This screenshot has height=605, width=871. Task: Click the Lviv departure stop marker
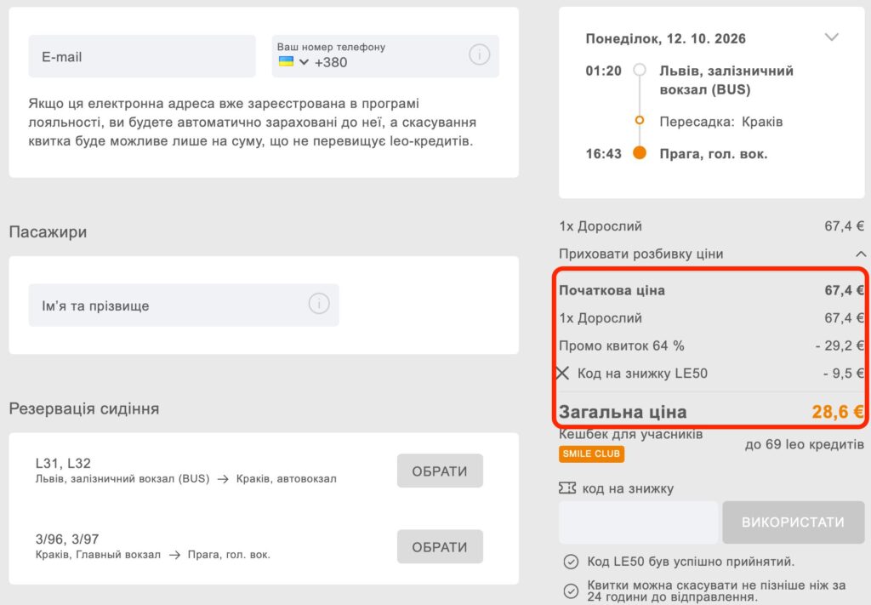(640, 70)
